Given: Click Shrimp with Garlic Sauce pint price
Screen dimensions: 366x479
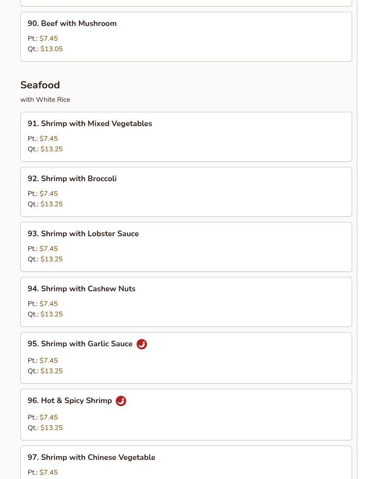Looking at the screenshot, I should click(x=49, y=361).
